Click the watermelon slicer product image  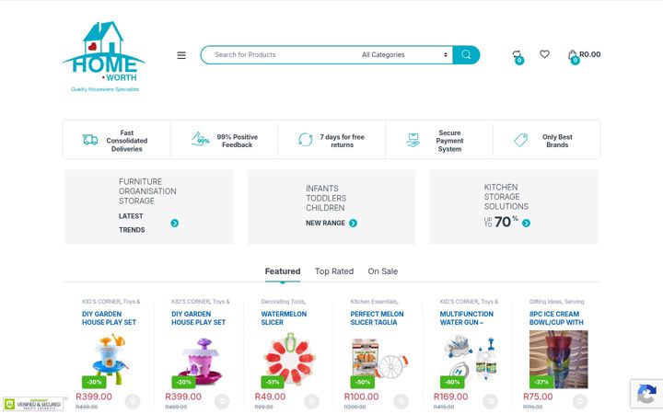pos(290,359)
